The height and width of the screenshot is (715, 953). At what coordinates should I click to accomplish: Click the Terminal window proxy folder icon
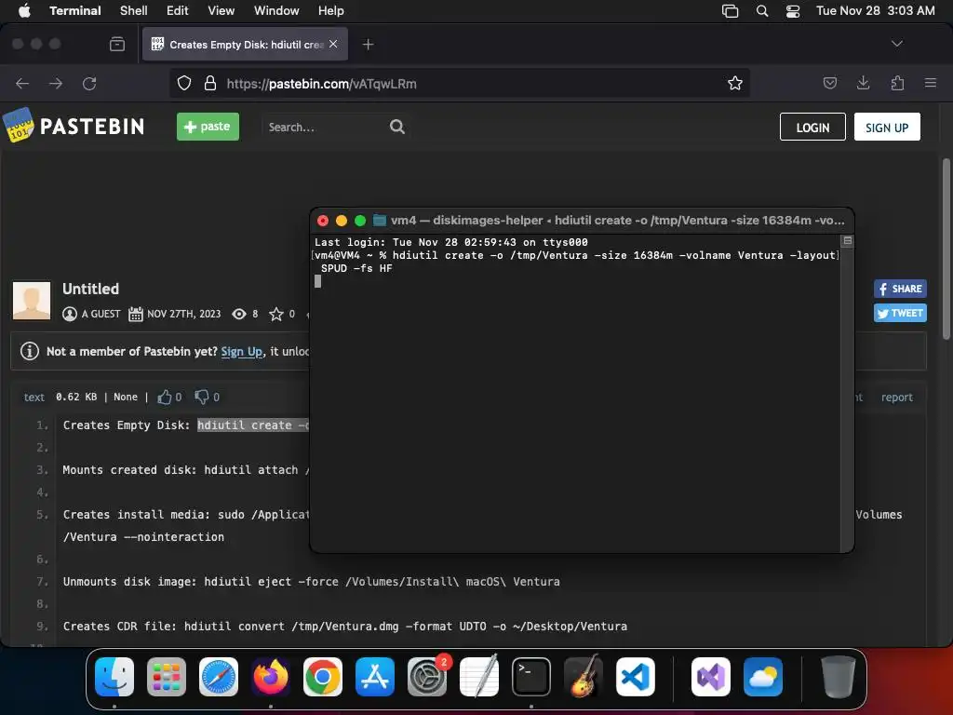tap(380, 220)
